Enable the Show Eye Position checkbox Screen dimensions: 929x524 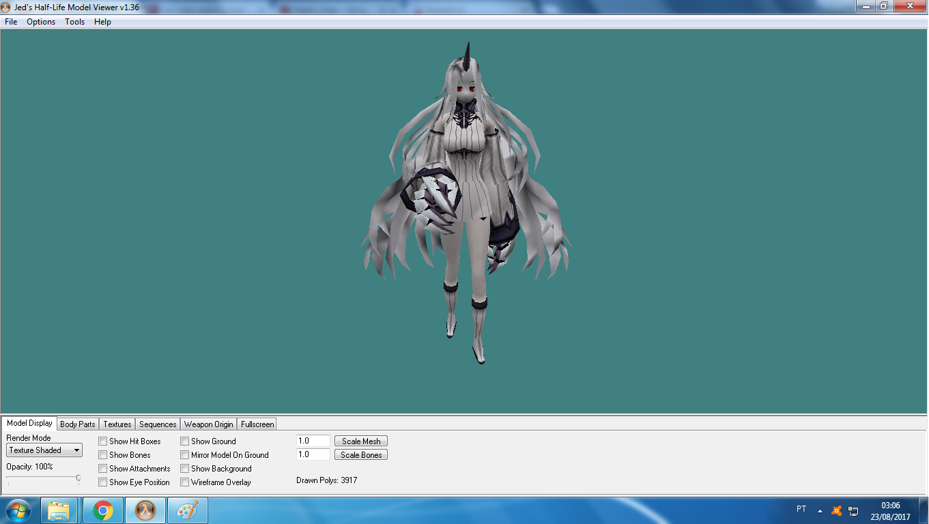[103, 482]
